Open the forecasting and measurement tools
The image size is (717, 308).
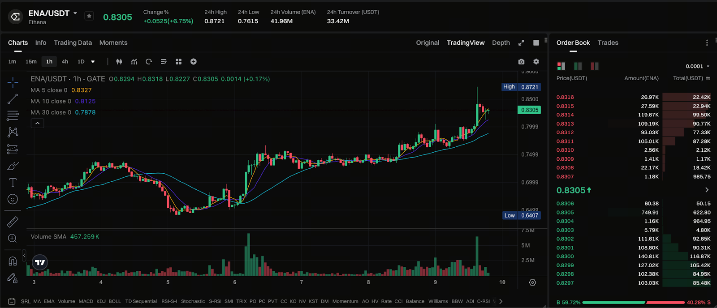(13, 149)
